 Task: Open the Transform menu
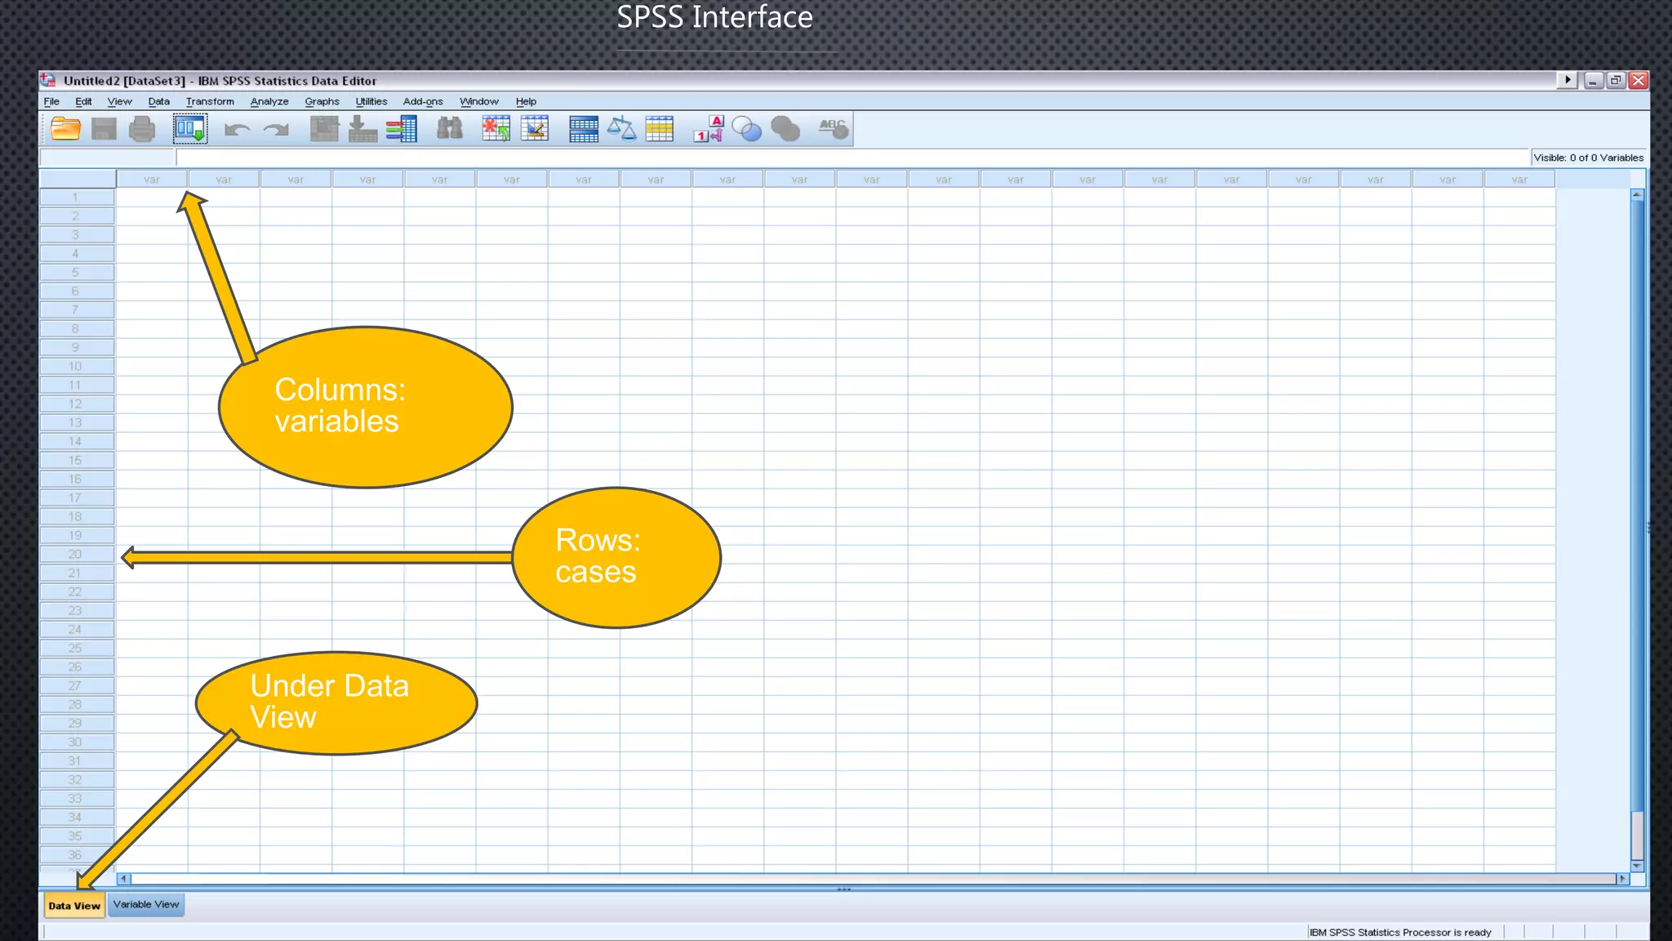pos(210,101)
